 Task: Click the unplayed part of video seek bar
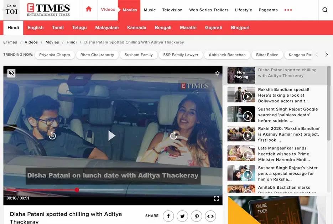[x=150, y=190]
